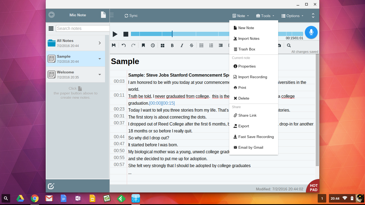
Task: Expand the All Notes folder chevron
Action: [x=100, y=43]
